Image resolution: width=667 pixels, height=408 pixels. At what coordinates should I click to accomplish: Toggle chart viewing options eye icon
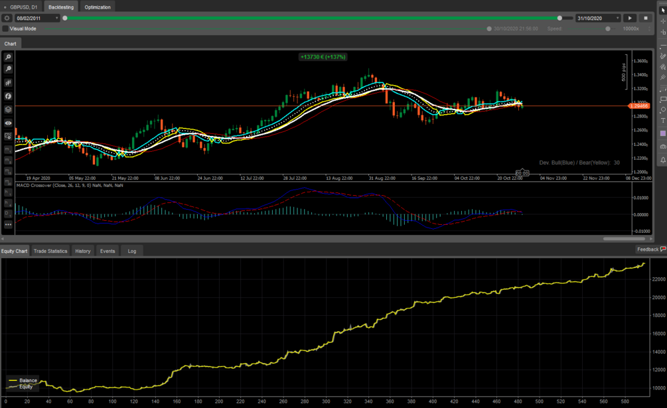[8, 123]
